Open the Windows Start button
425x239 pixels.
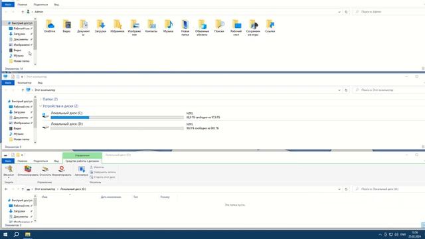(x=5, y=234)
